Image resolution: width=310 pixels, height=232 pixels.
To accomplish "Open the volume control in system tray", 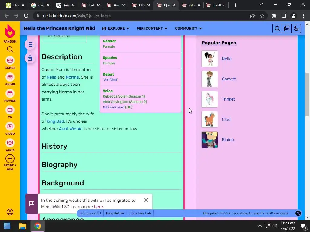I will click(x=274, y=226).
